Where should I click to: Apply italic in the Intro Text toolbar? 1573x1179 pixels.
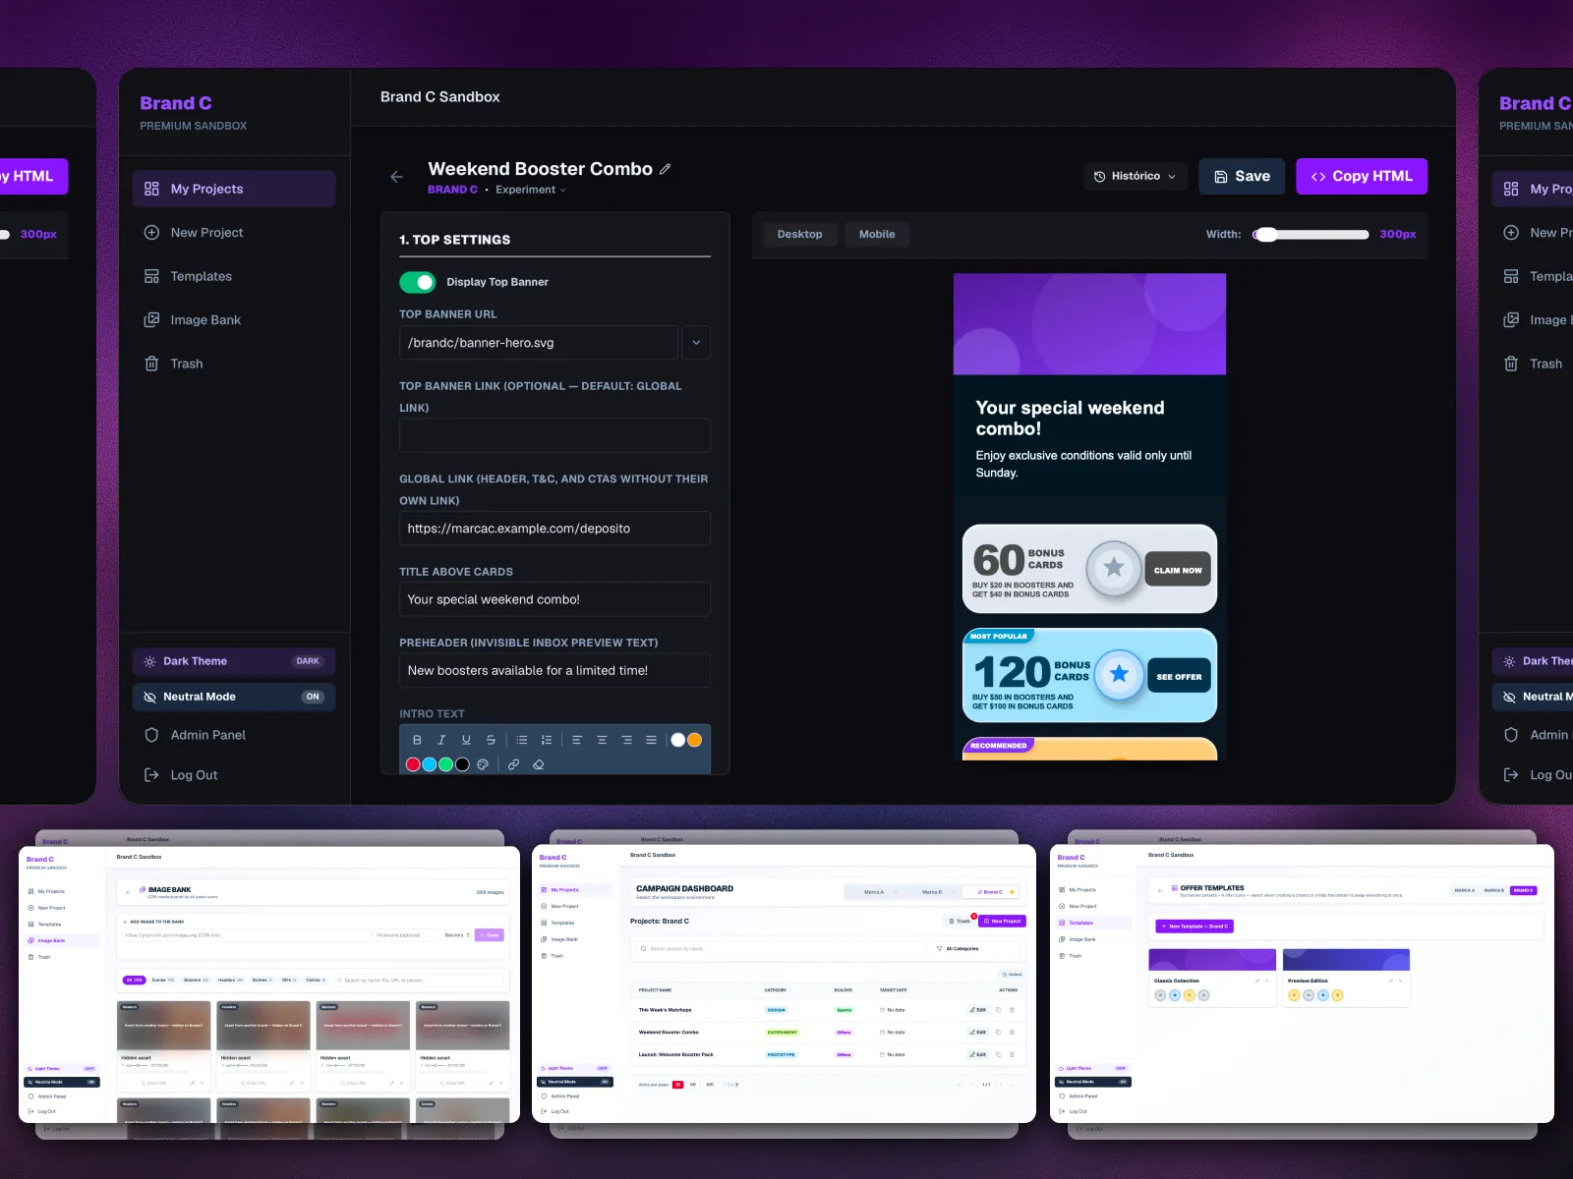click(441, 740)
